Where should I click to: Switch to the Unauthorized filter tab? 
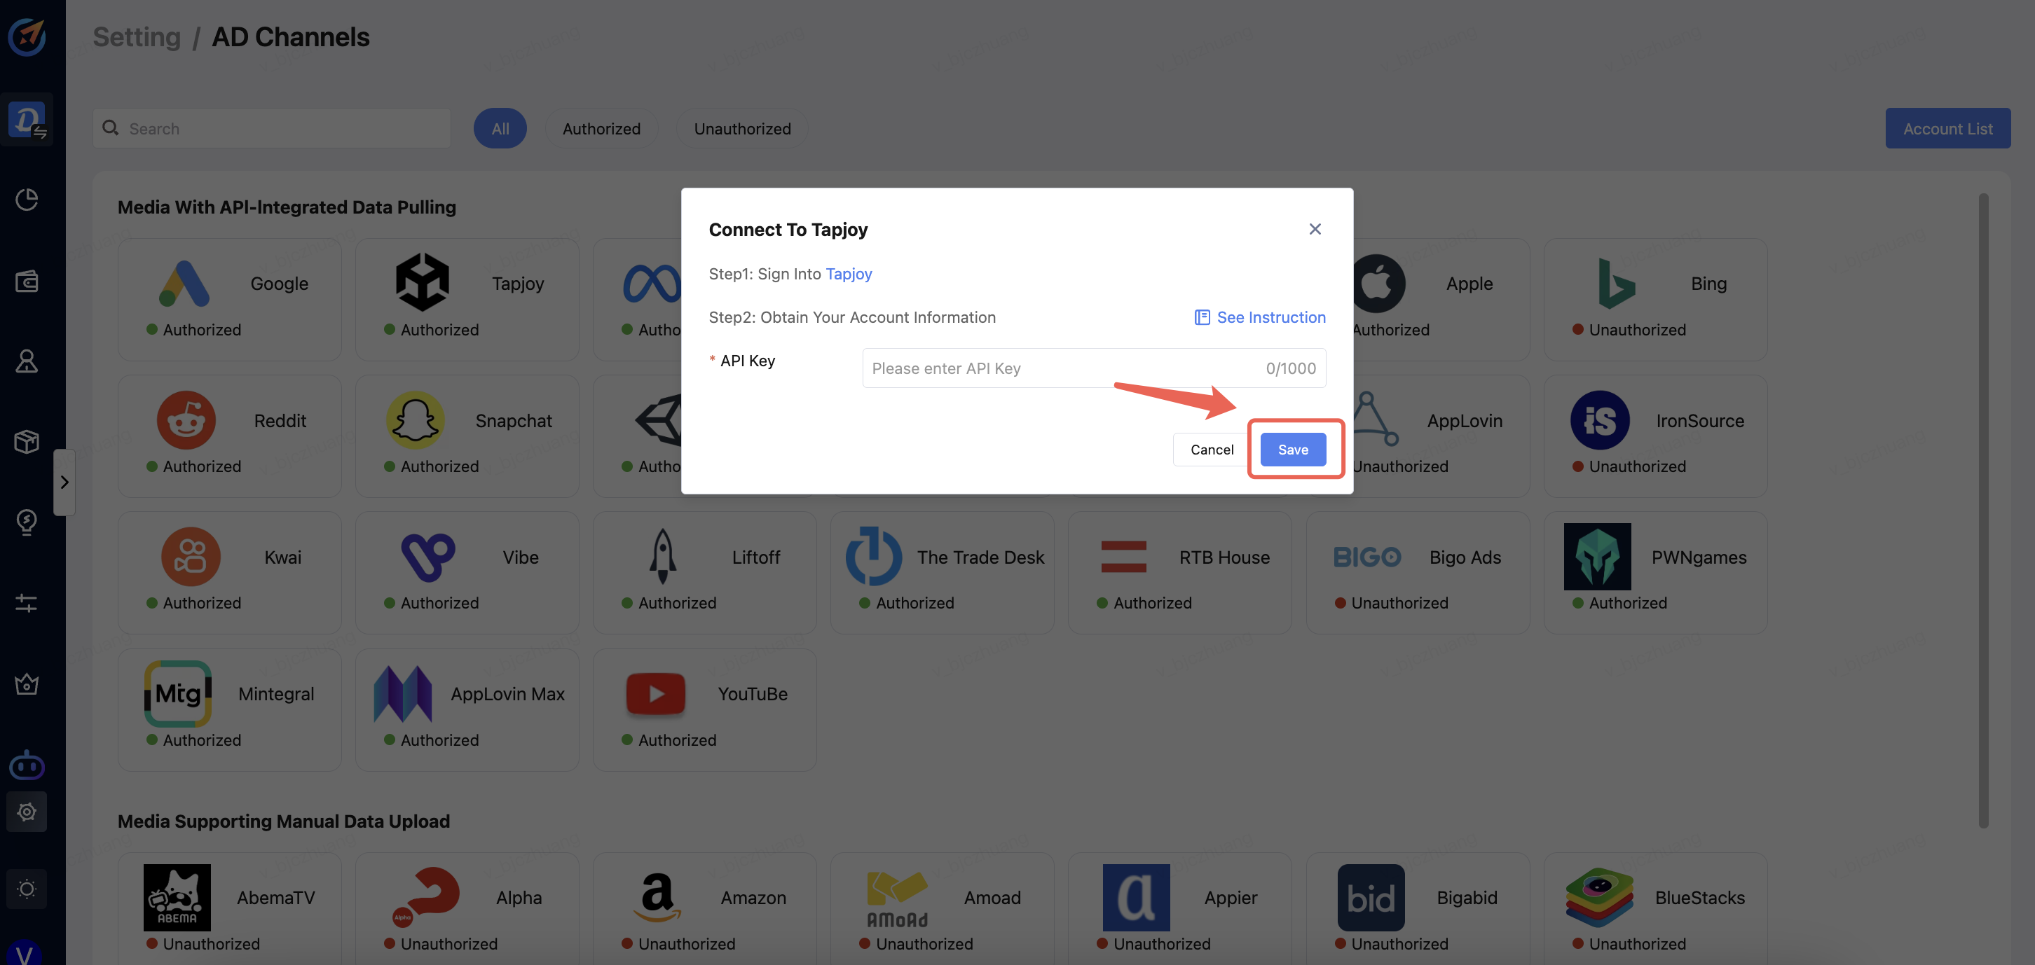click(742, 128)
